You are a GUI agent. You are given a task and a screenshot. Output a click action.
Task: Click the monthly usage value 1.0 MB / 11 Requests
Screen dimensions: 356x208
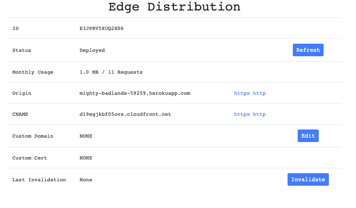pos(111,72)
